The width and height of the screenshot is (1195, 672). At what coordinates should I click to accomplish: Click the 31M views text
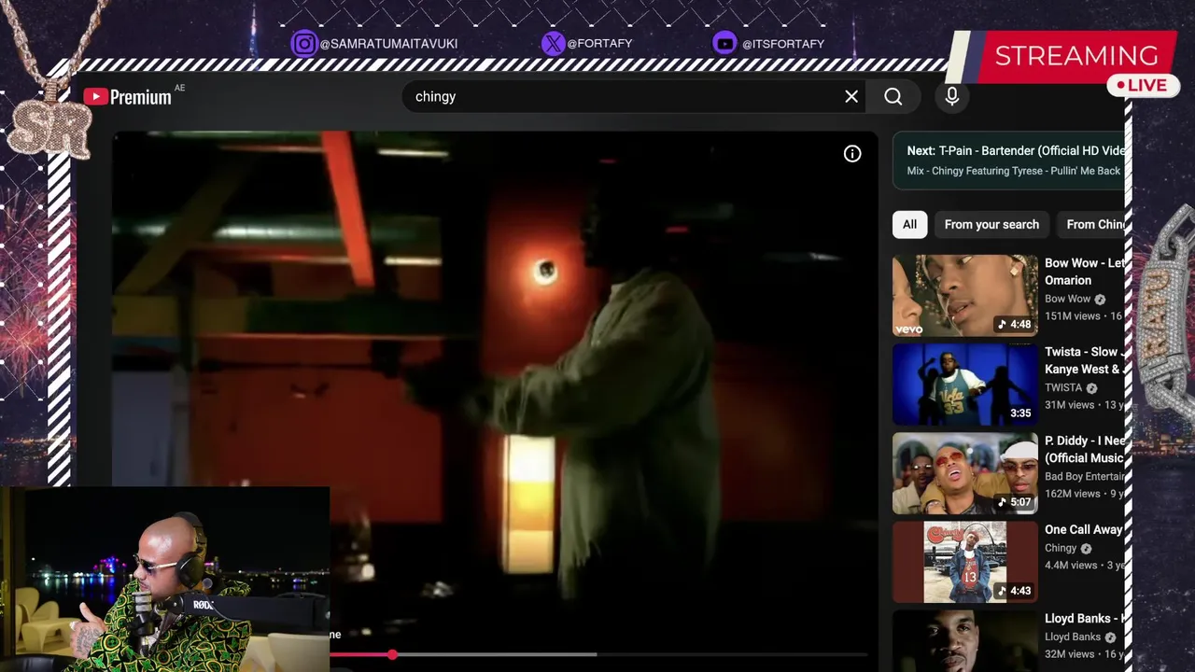point(1069,405)
